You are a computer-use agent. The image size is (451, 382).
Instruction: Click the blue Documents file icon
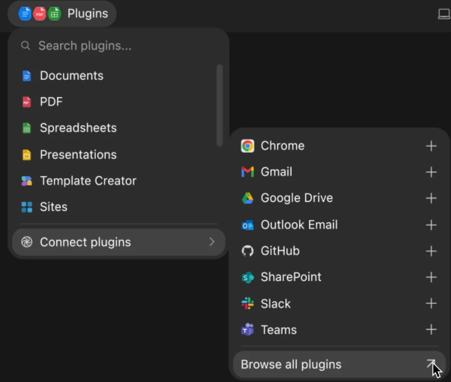[x=26, y=76]
